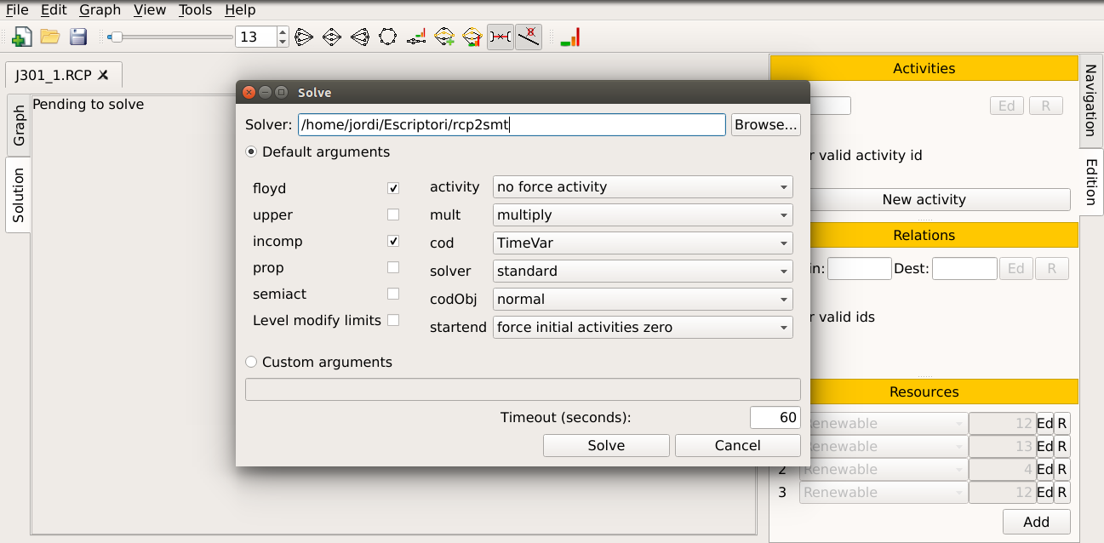
Task: Click the red crossed-out line toolbar icon
Action: 529,37
